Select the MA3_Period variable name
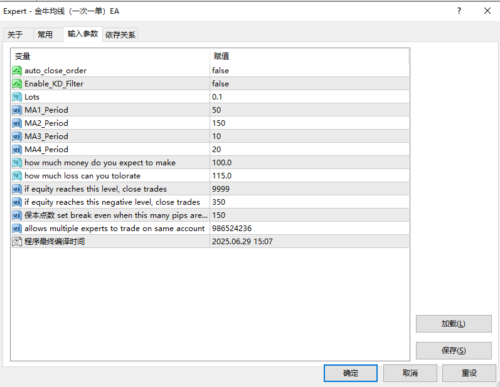Image resolution: width=500 pixels, height=387 pixels. 46,137
